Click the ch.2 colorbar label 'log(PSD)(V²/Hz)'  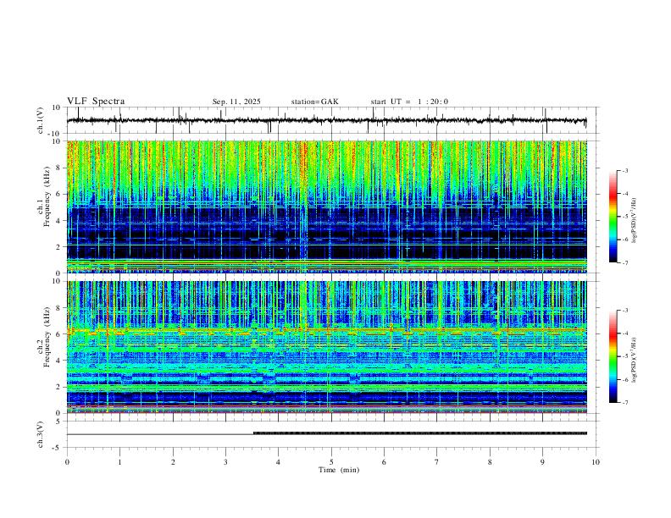pos(634,360)
